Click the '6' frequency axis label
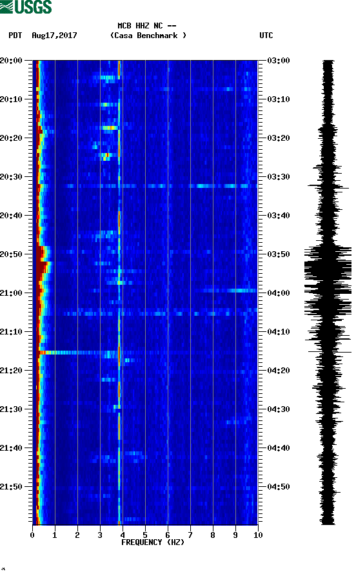This screenshot has width=356, height=576. click(168, 535)
